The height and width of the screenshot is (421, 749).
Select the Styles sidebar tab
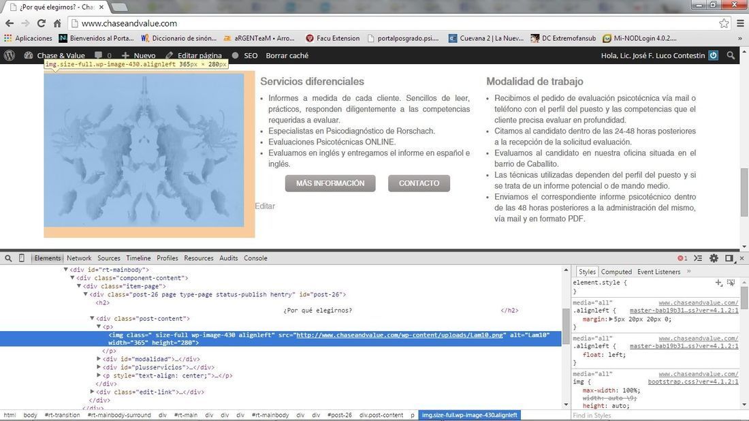(x=586, y=271)
